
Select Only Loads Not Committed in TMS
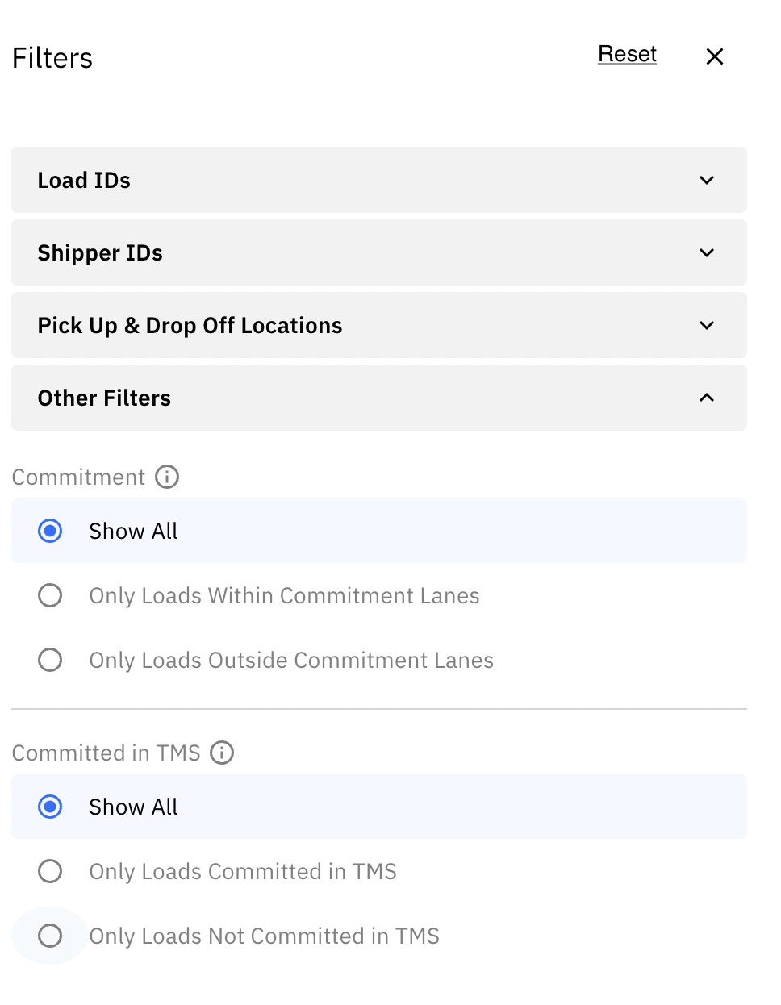coord(50,936)
